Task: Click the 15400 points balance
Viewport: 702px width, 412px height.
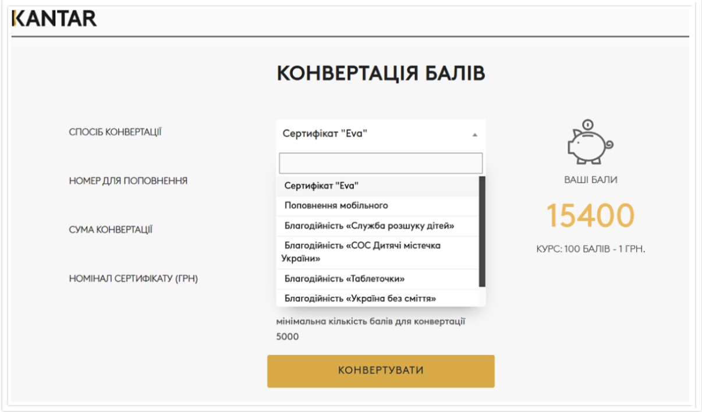Action: pyautogui.click(x=590, y=216)
